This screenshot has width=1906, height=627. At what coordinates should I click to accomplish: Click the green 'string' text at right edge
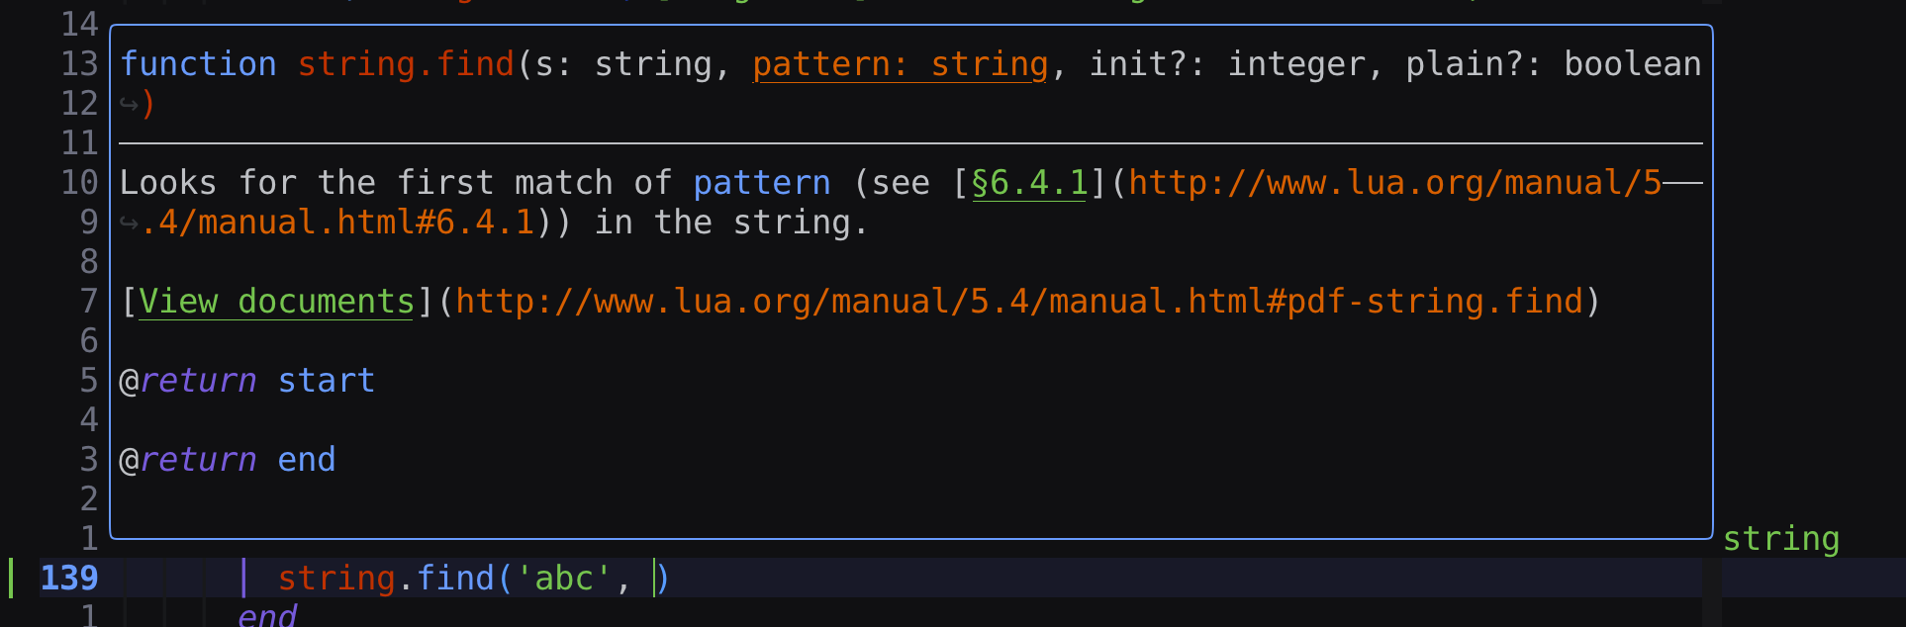[1780, 539]
